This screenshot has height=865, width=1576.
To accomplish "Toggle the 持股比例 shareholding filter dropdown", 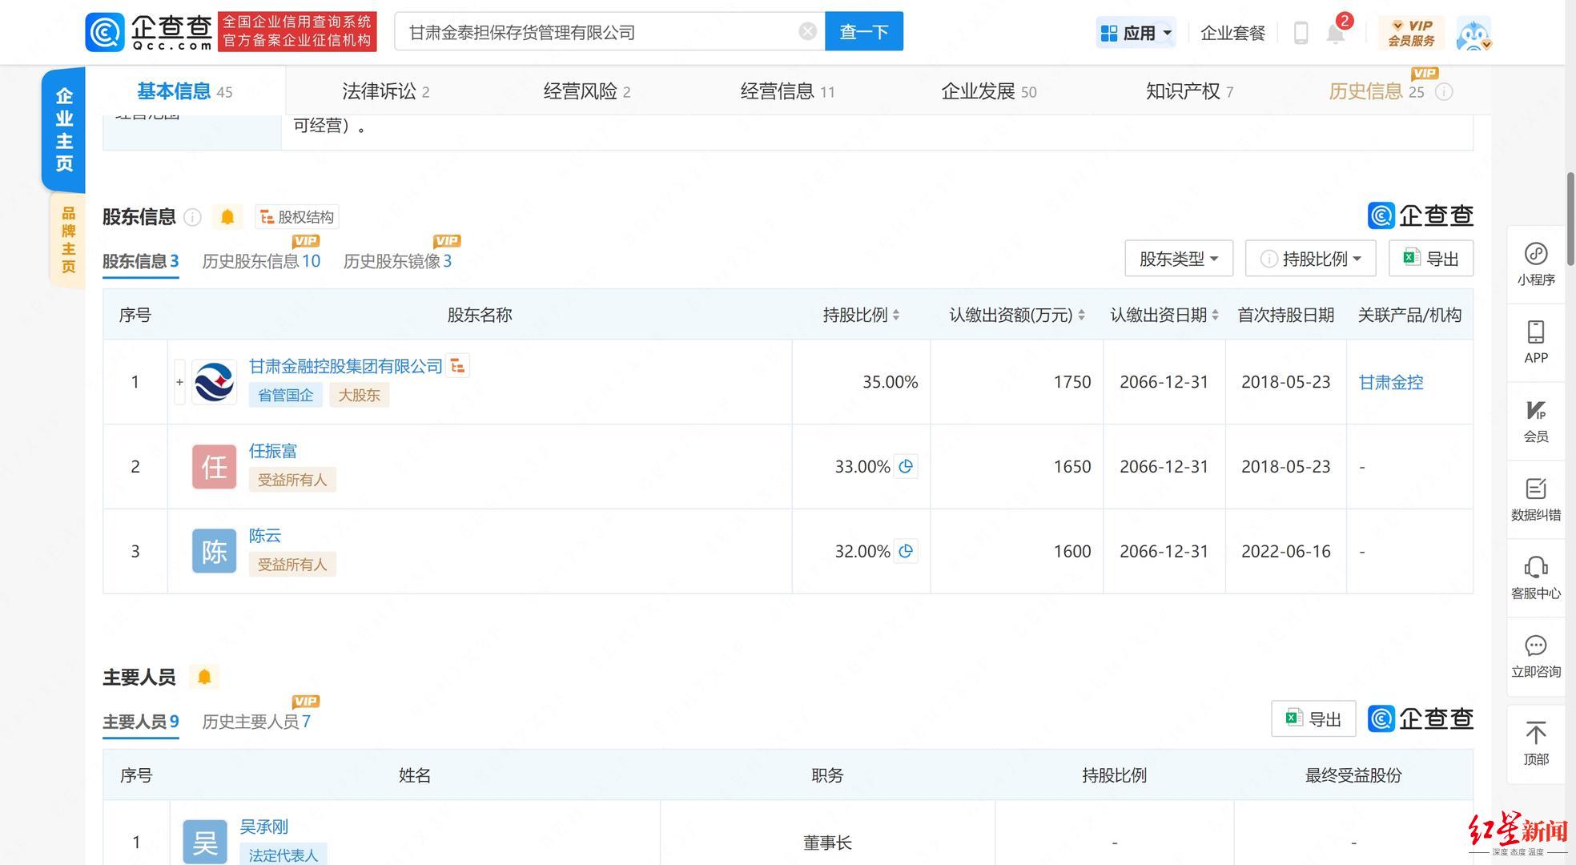I will (1310, 258).
